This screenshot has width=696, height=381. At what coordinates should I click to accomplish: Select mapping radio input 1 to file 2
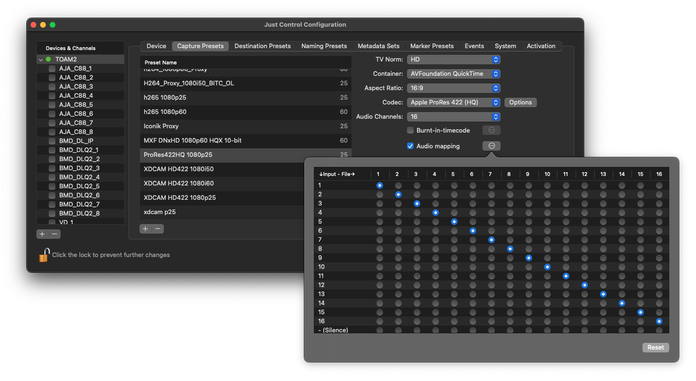tap(398, 185)
